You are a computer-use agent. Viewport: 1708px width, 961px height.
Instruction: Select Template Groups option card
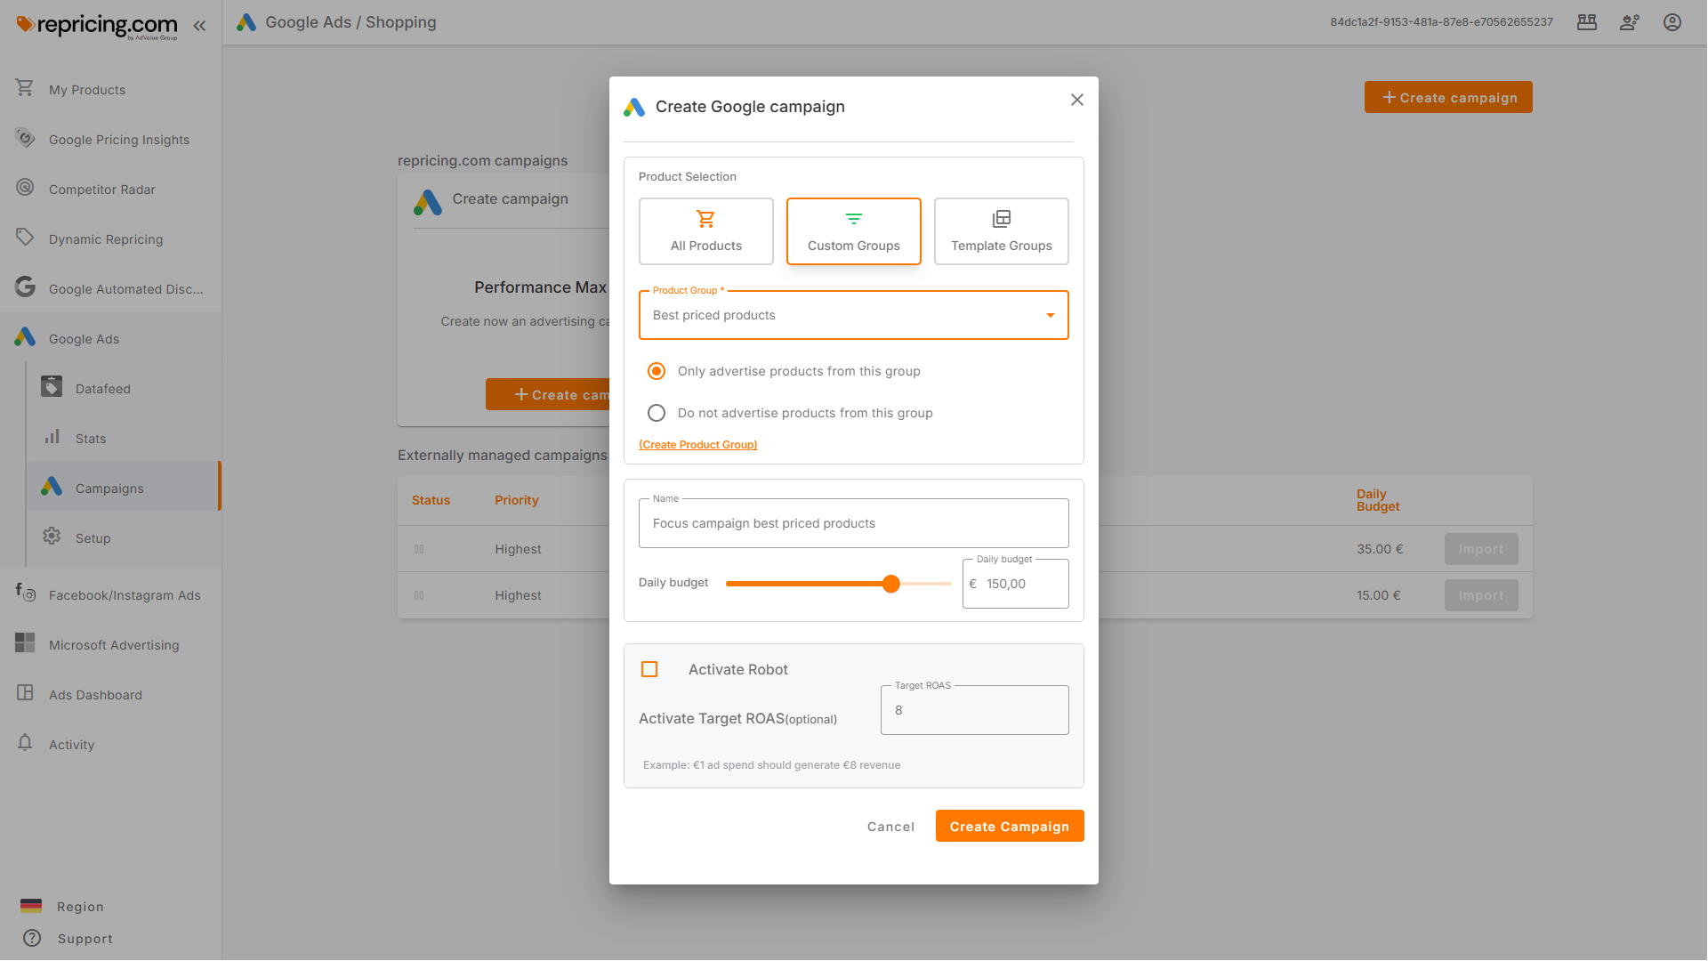pyautogui.click(x=1002, y=231)
